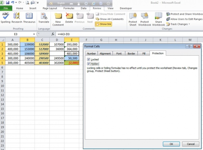203x150 pixels.
Task: Click the Undo icon
Action: pyautogui.click(x=13, y=2)
